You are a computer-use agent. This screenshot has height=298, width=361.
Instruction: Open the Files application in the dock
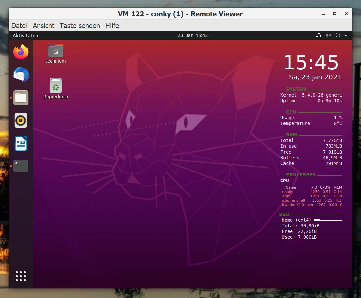point(20,98)
